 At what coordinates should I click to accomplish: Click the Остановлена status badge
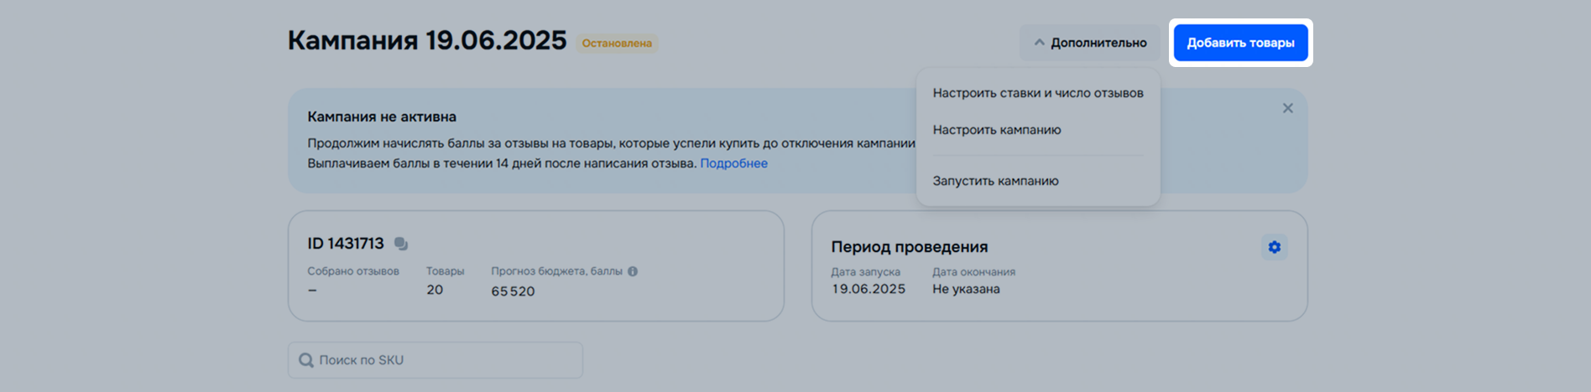pos(617,44)
